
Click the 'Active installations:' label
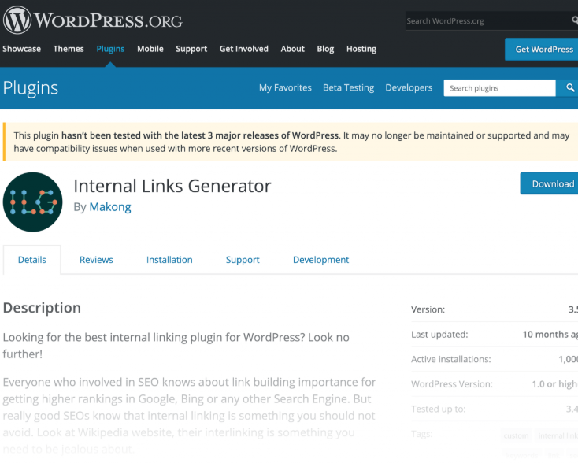pos(451,359)
